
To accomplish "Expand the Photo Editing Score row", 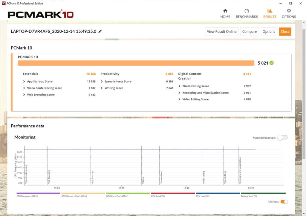I will 179,86.
